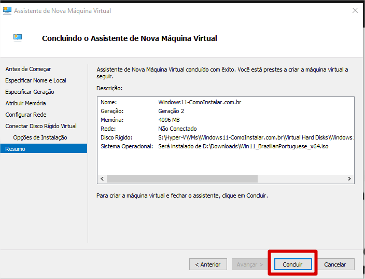Click the description scrollbar's right arrow
365x279 pixels.
(x=349, y=178)
